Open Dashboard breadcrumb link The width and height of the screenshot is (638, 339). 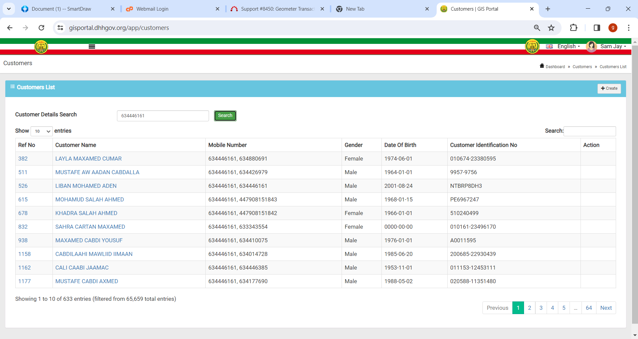pos(555,67)
